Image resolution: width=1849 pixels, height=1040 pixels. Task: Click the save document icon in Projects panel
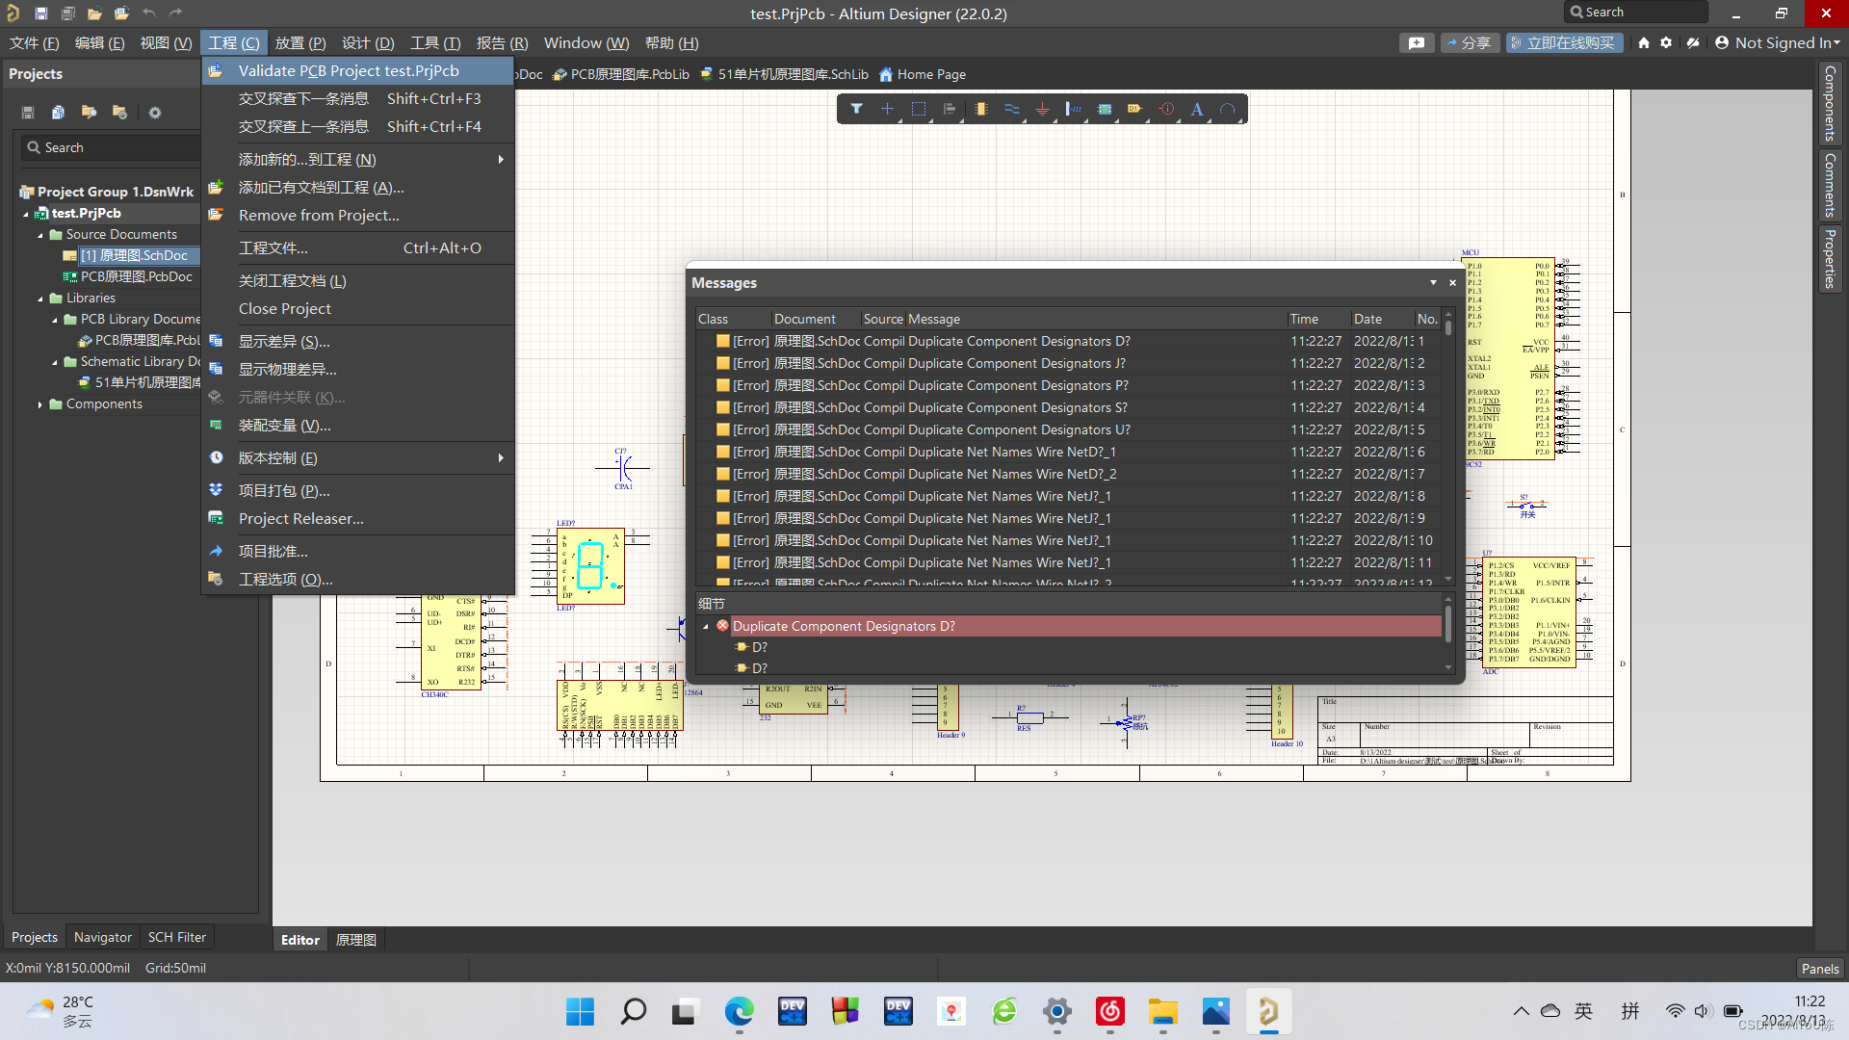pyautogui.click(x=27, y=113)
